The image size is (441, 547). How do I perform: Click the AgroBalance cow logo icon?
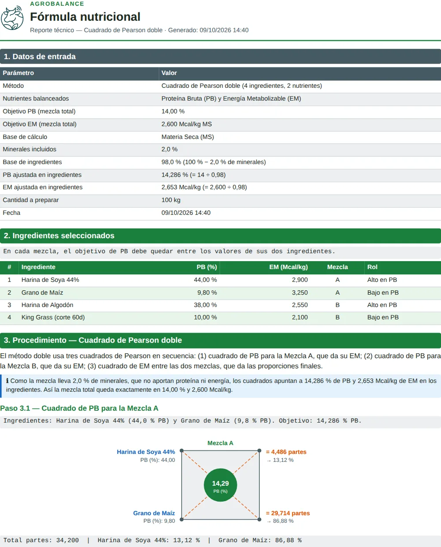pyautogui.click(x=12, y=18)
